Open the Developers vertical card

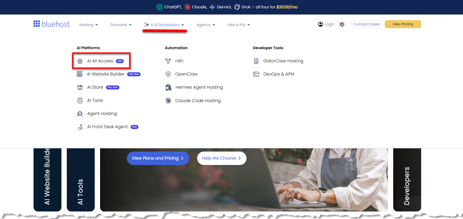tap(407, 179)
